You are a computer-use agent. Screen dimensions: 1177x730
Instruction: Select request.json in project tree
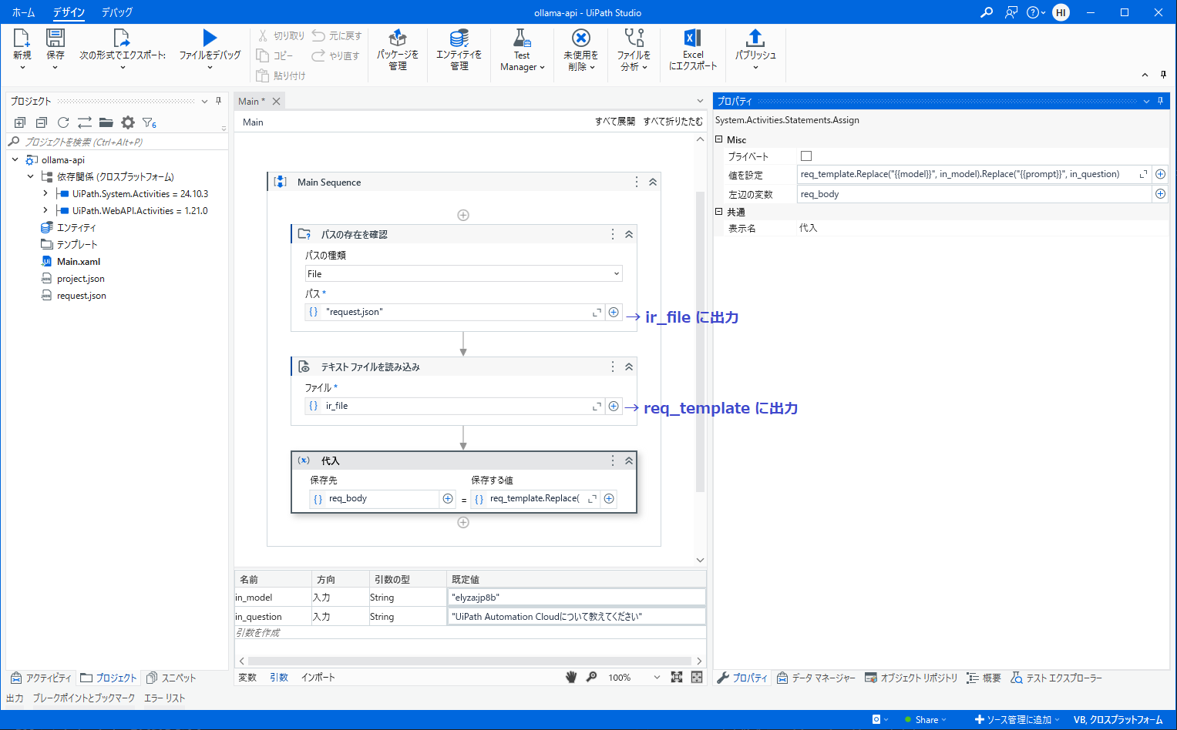pyautogui.click(x=81, y=295)
